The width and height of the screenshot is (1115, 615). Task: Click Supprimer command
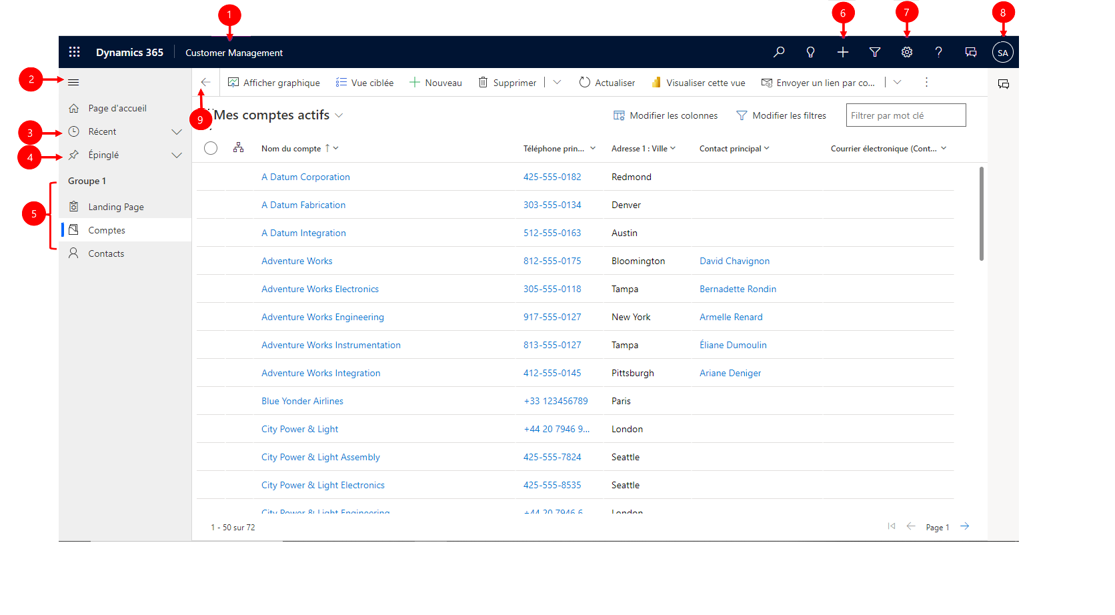click(507, 83)
